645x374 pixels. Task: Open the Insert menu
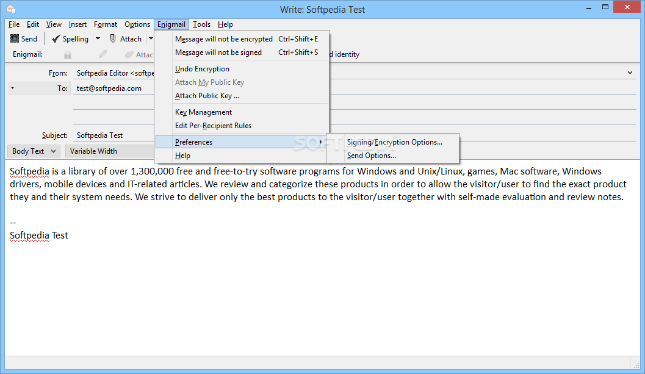[77, 24]
